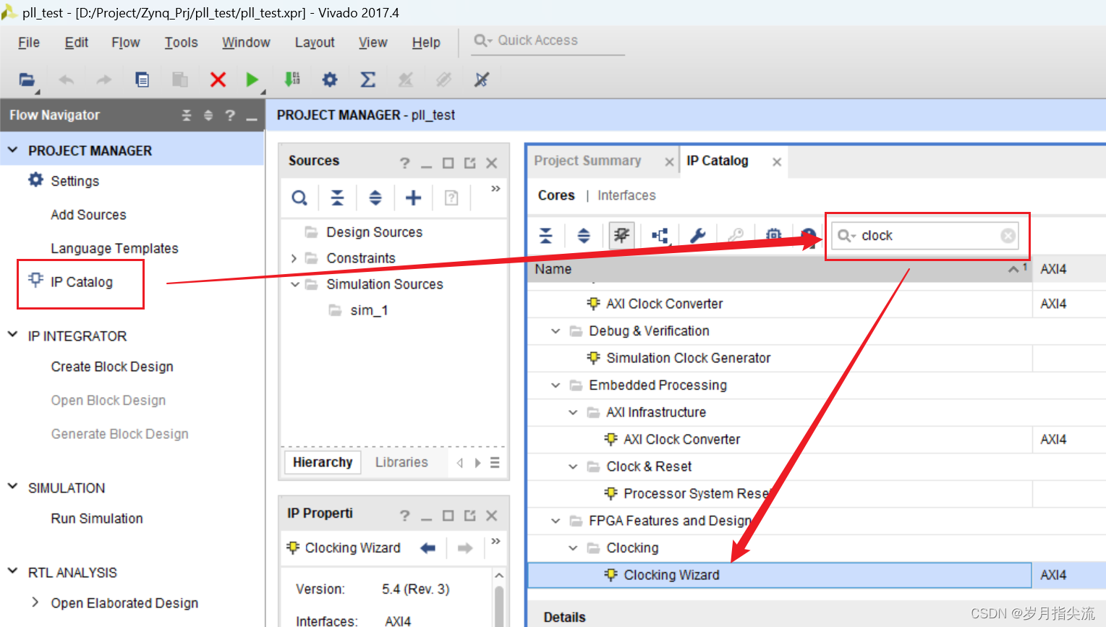Image resolution: width=1106 pixels, height=627 pixels.
Task: Collapse IP INTEGRATOR section chevron
Action: click(12, 336)
